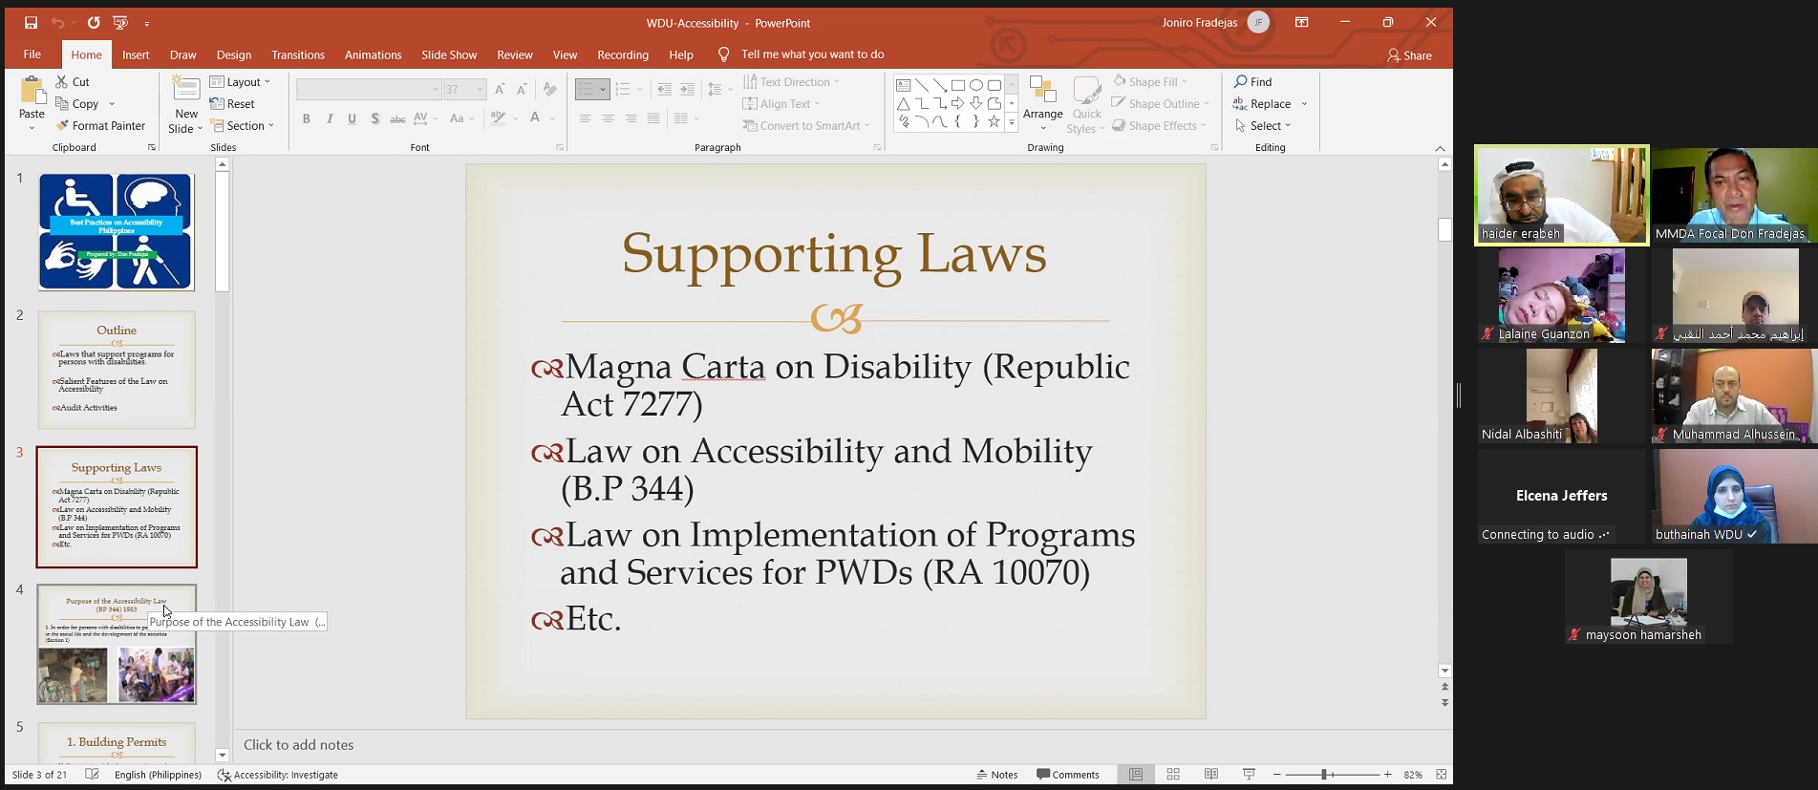Screen dimensions: 1818x790
Task: Click the Paste clipboard icon
Action: point(32,92)
